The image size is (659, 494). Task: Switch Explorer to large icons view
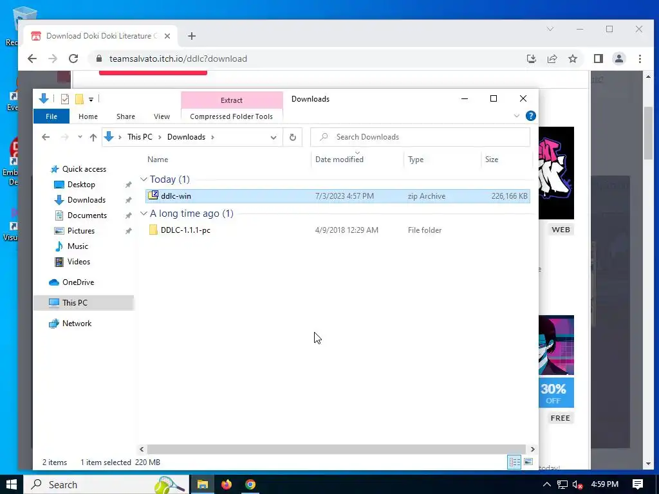[x=528, y=462]
